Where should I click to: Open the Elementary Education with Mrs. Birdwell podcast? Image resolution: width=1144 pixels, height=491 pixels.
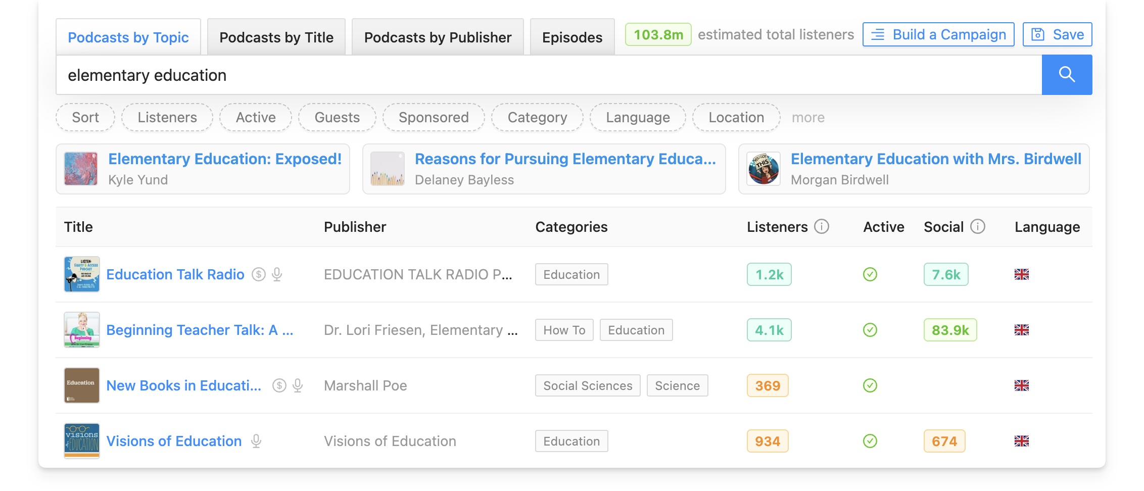coord(935,159)
